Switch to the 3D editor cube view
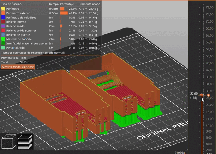Image resolution: width=216 pixels, height=154 pixels. point(9,142)
